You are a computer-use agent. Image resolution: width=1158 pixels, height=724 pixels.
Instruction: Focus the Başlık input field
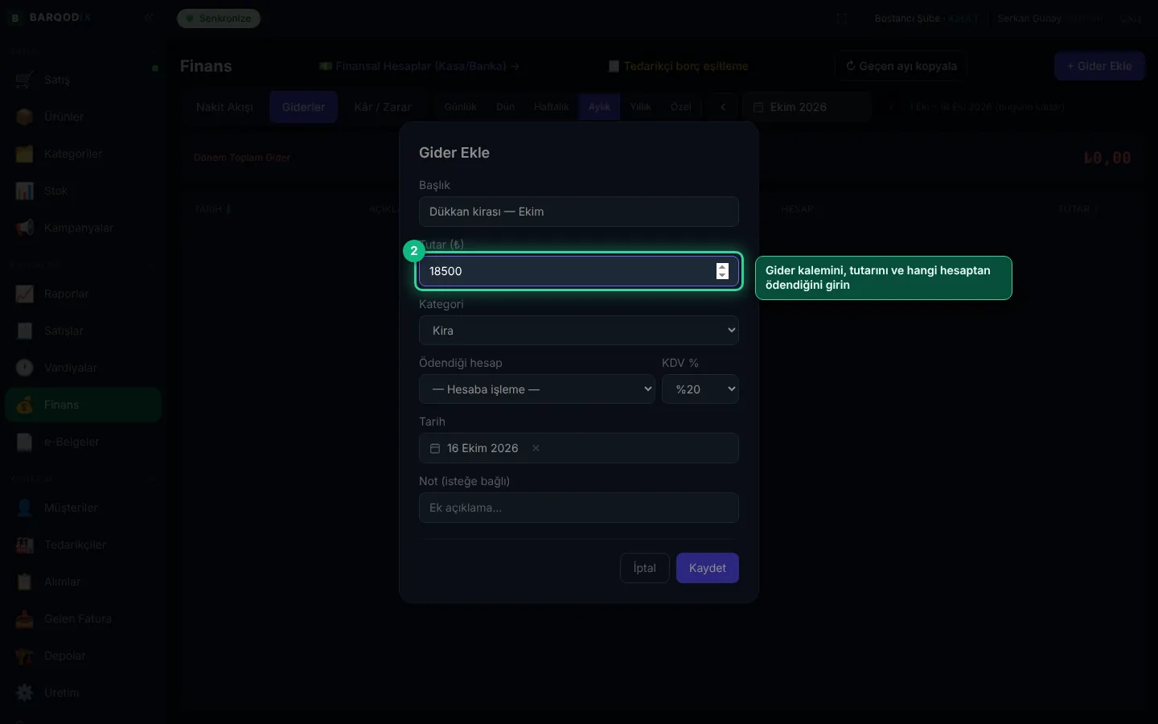tap(579, 212)
